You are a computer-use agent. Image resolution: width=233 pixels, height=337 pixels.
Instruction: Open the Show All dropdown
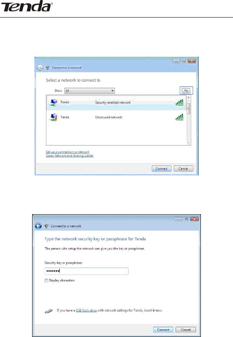[89, 91]
